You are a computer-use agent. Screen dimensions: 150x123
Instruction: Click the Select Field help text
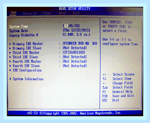pos(122,87)
